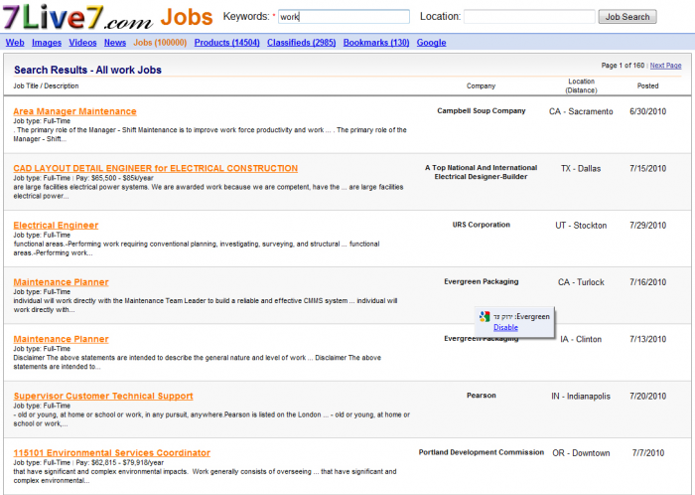Click the 7/20/2010 posted date
Viewport: 695px width, 495px height.
(x=648, y=396)
